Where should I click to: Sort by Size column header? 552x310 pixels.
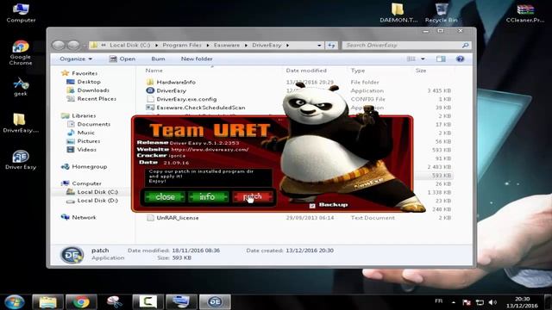click(x=421, y=71)
